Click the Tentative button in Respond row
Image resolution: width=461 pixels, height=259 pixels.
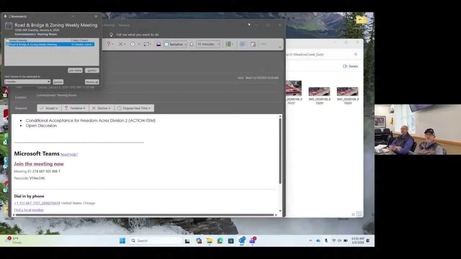[75, 108]
